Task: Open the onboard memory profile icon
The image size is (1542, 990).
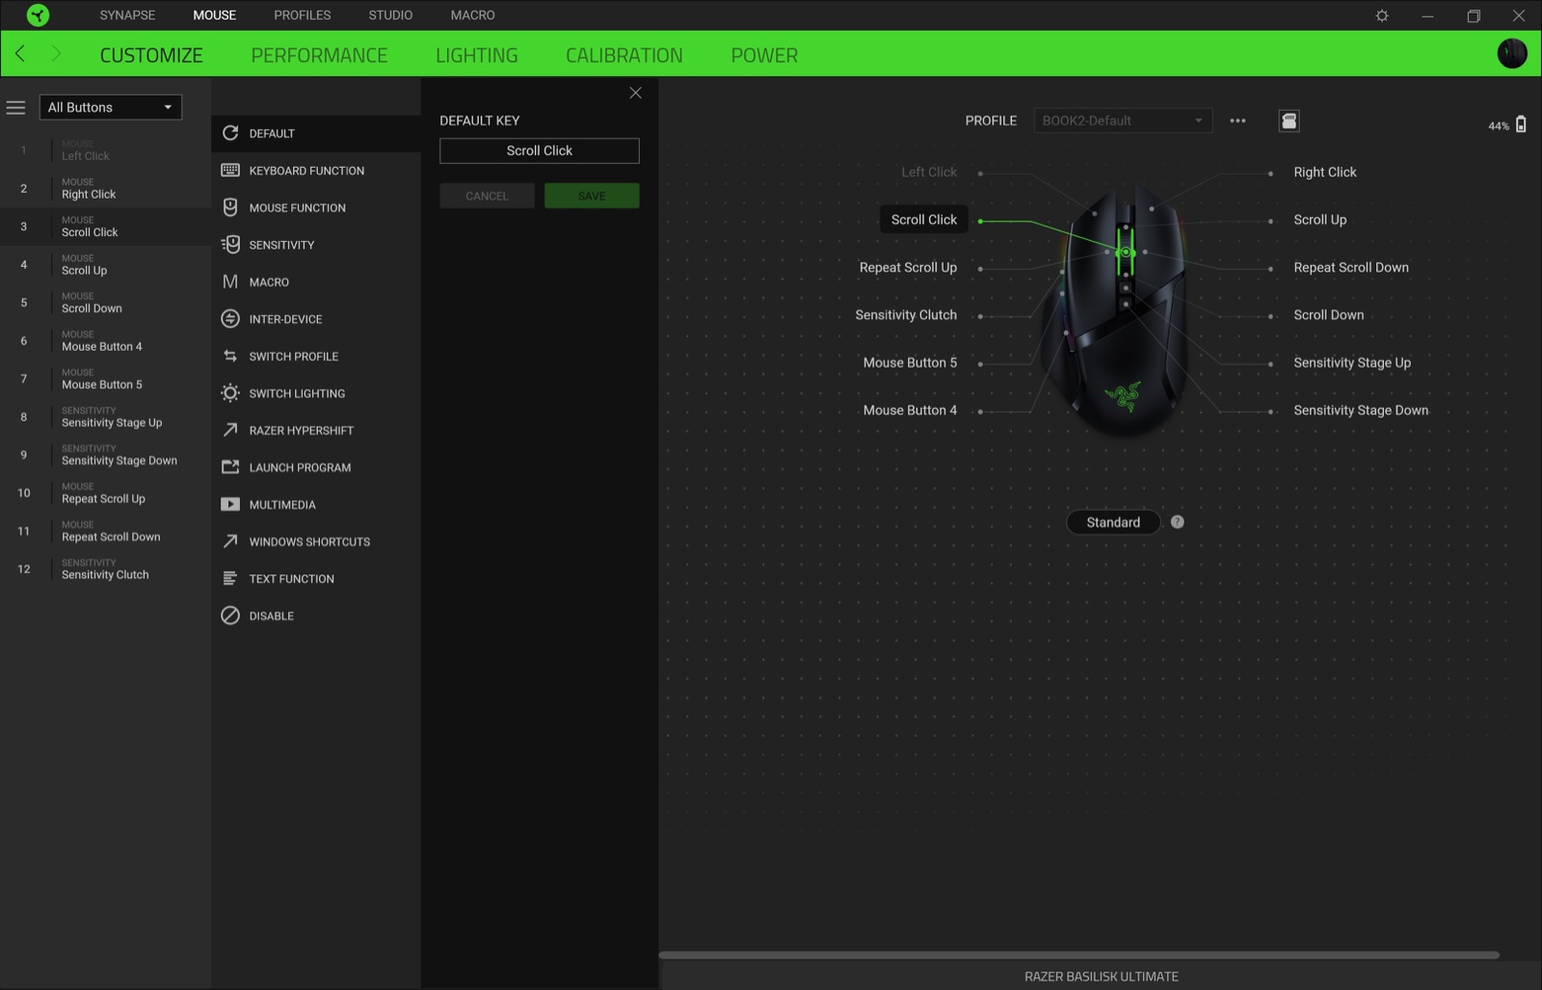Action: pos(1289,120)
